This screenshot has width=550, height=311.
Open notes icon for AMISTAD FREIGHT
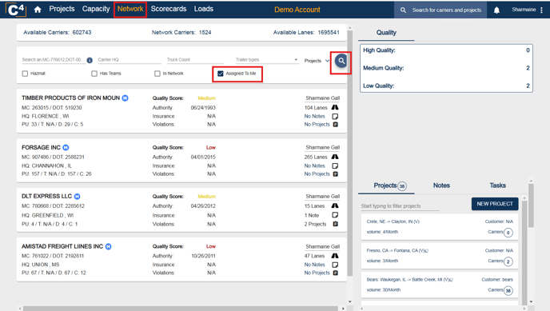click(335, 265)
